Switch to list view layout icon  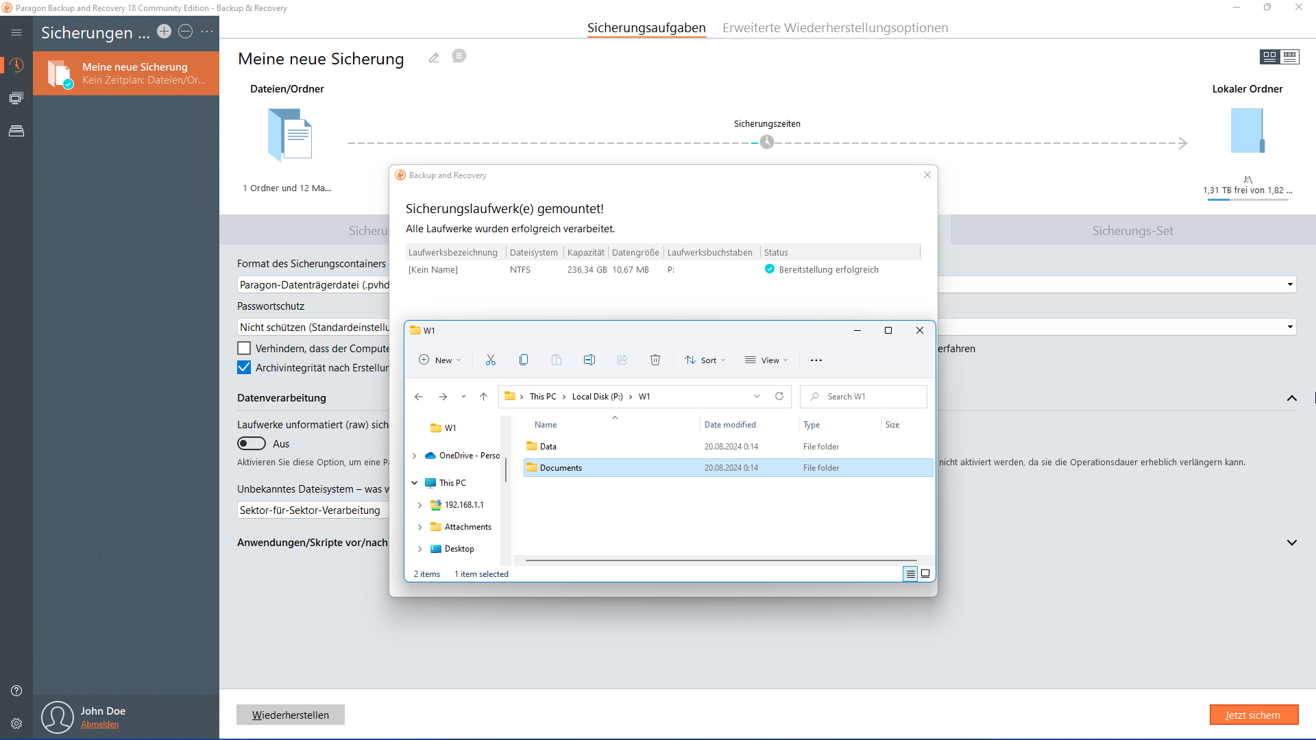click(x=1290, y=57)
